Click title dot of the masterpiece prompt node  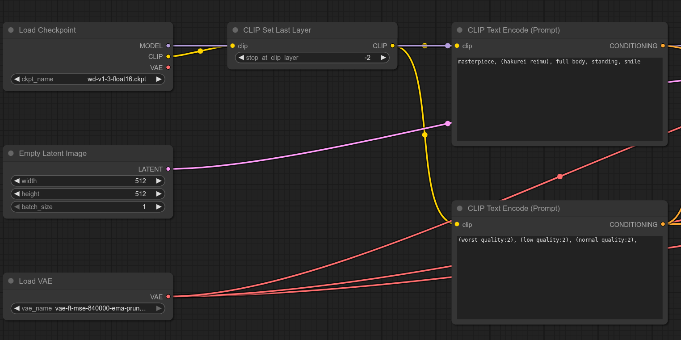tap(459, 30)
